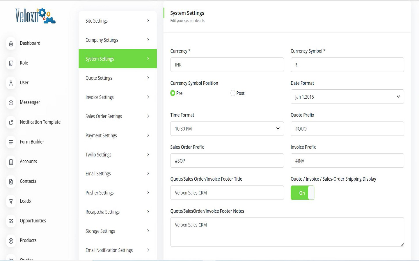This screenshot has height=261, width=419.
Task: Open the Leads funnel icon
Action: point(11,201)
